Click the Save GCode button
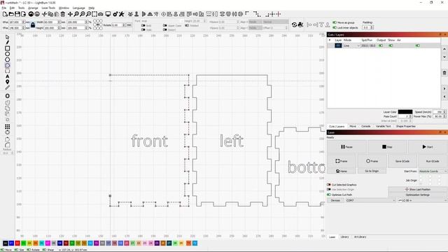The width and height of the screenshot is (448, 252). click(x=402, y=161)
